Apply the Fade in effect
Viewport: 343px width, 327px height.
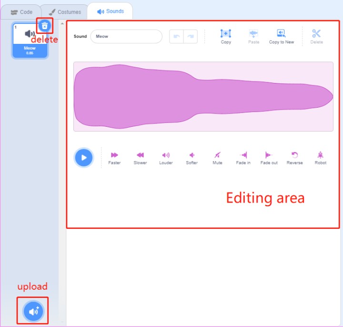(x=243, y=158)
